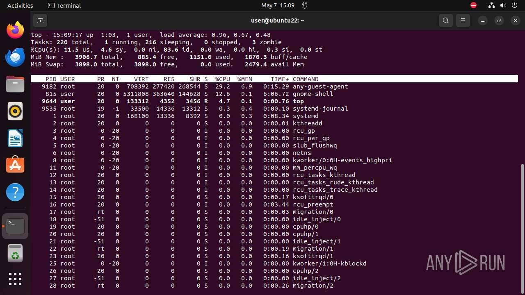525x295 pixels.
Task: Open Rhythmbox music player in dock
Action: pyautogui.click(x=15, y=111)
